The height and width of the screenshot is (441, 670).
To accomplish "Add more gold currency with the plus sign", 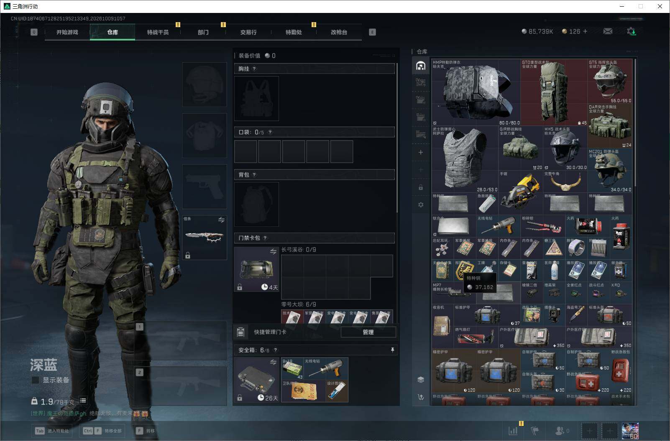I will (585, 31).
